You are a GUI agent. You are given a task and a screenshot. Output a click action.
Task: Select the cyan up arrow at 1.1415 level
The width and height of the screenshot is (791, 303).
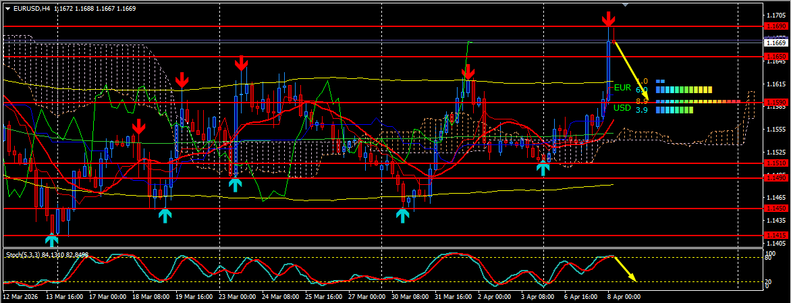[x=52, y=240]
